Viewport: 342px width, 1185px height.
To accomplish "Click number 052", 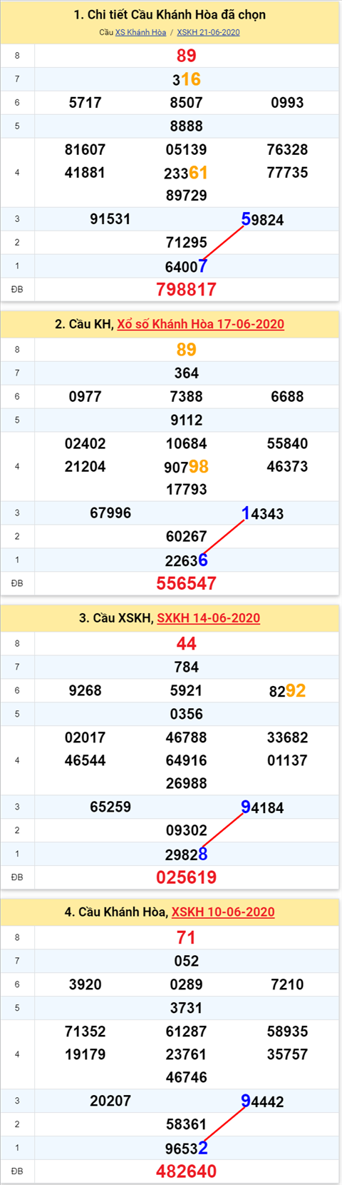I will 186,962.
